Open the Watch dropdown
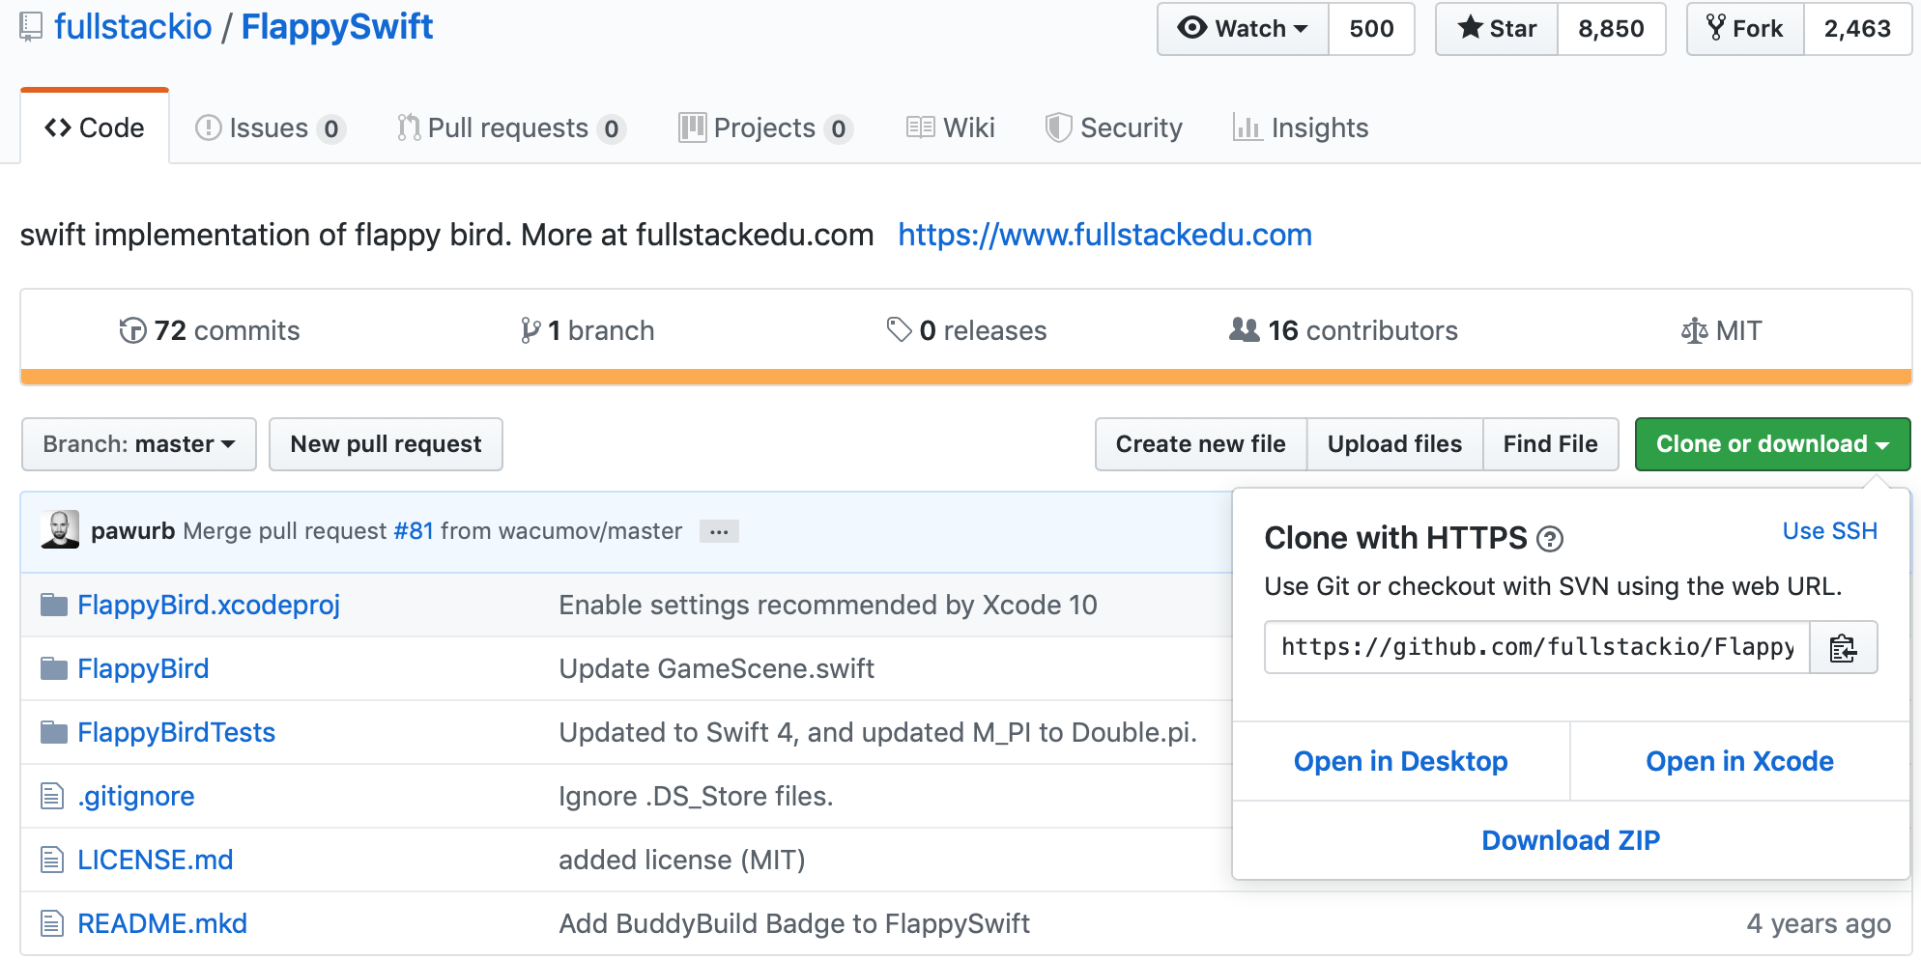1921x960 pixels. pos(1243,29)
